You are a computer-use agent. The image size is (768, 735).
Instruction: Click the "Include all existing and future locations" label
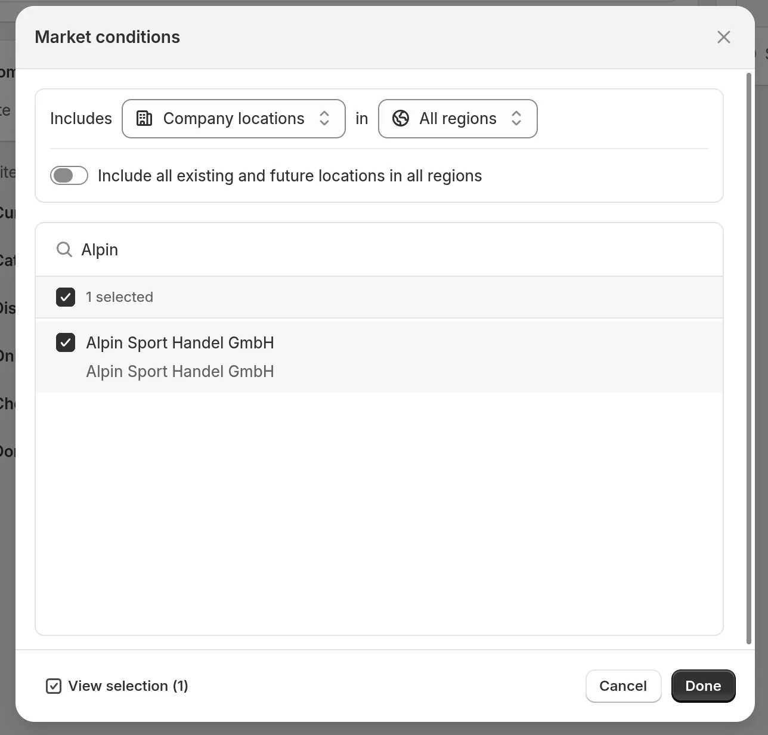click(x=290, y=176)
